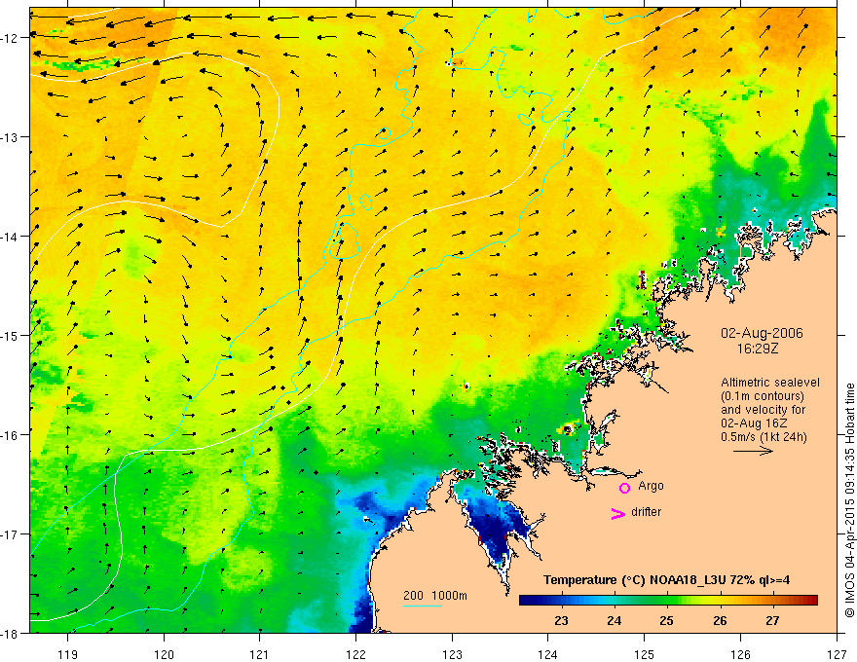The height and width of the screenshot is (662, 857).
Task: Click the 'drifter' legend label
Action: tap(646, 512)
